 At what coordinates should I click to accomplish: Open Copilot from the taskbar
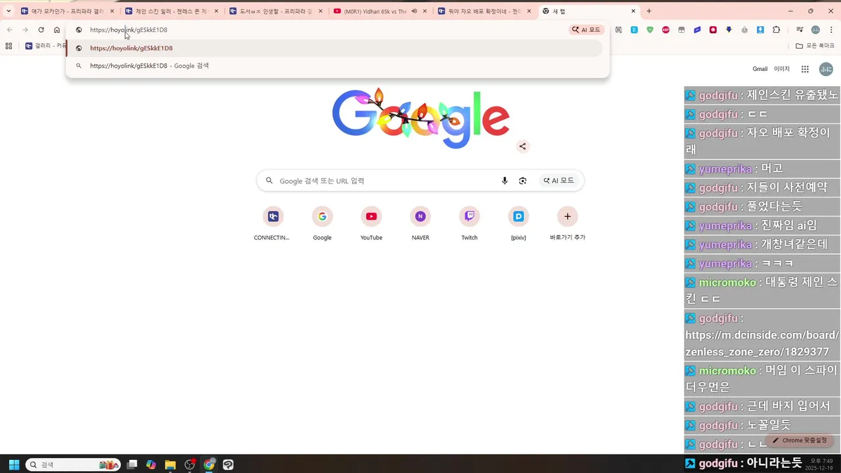pos(151,464)
